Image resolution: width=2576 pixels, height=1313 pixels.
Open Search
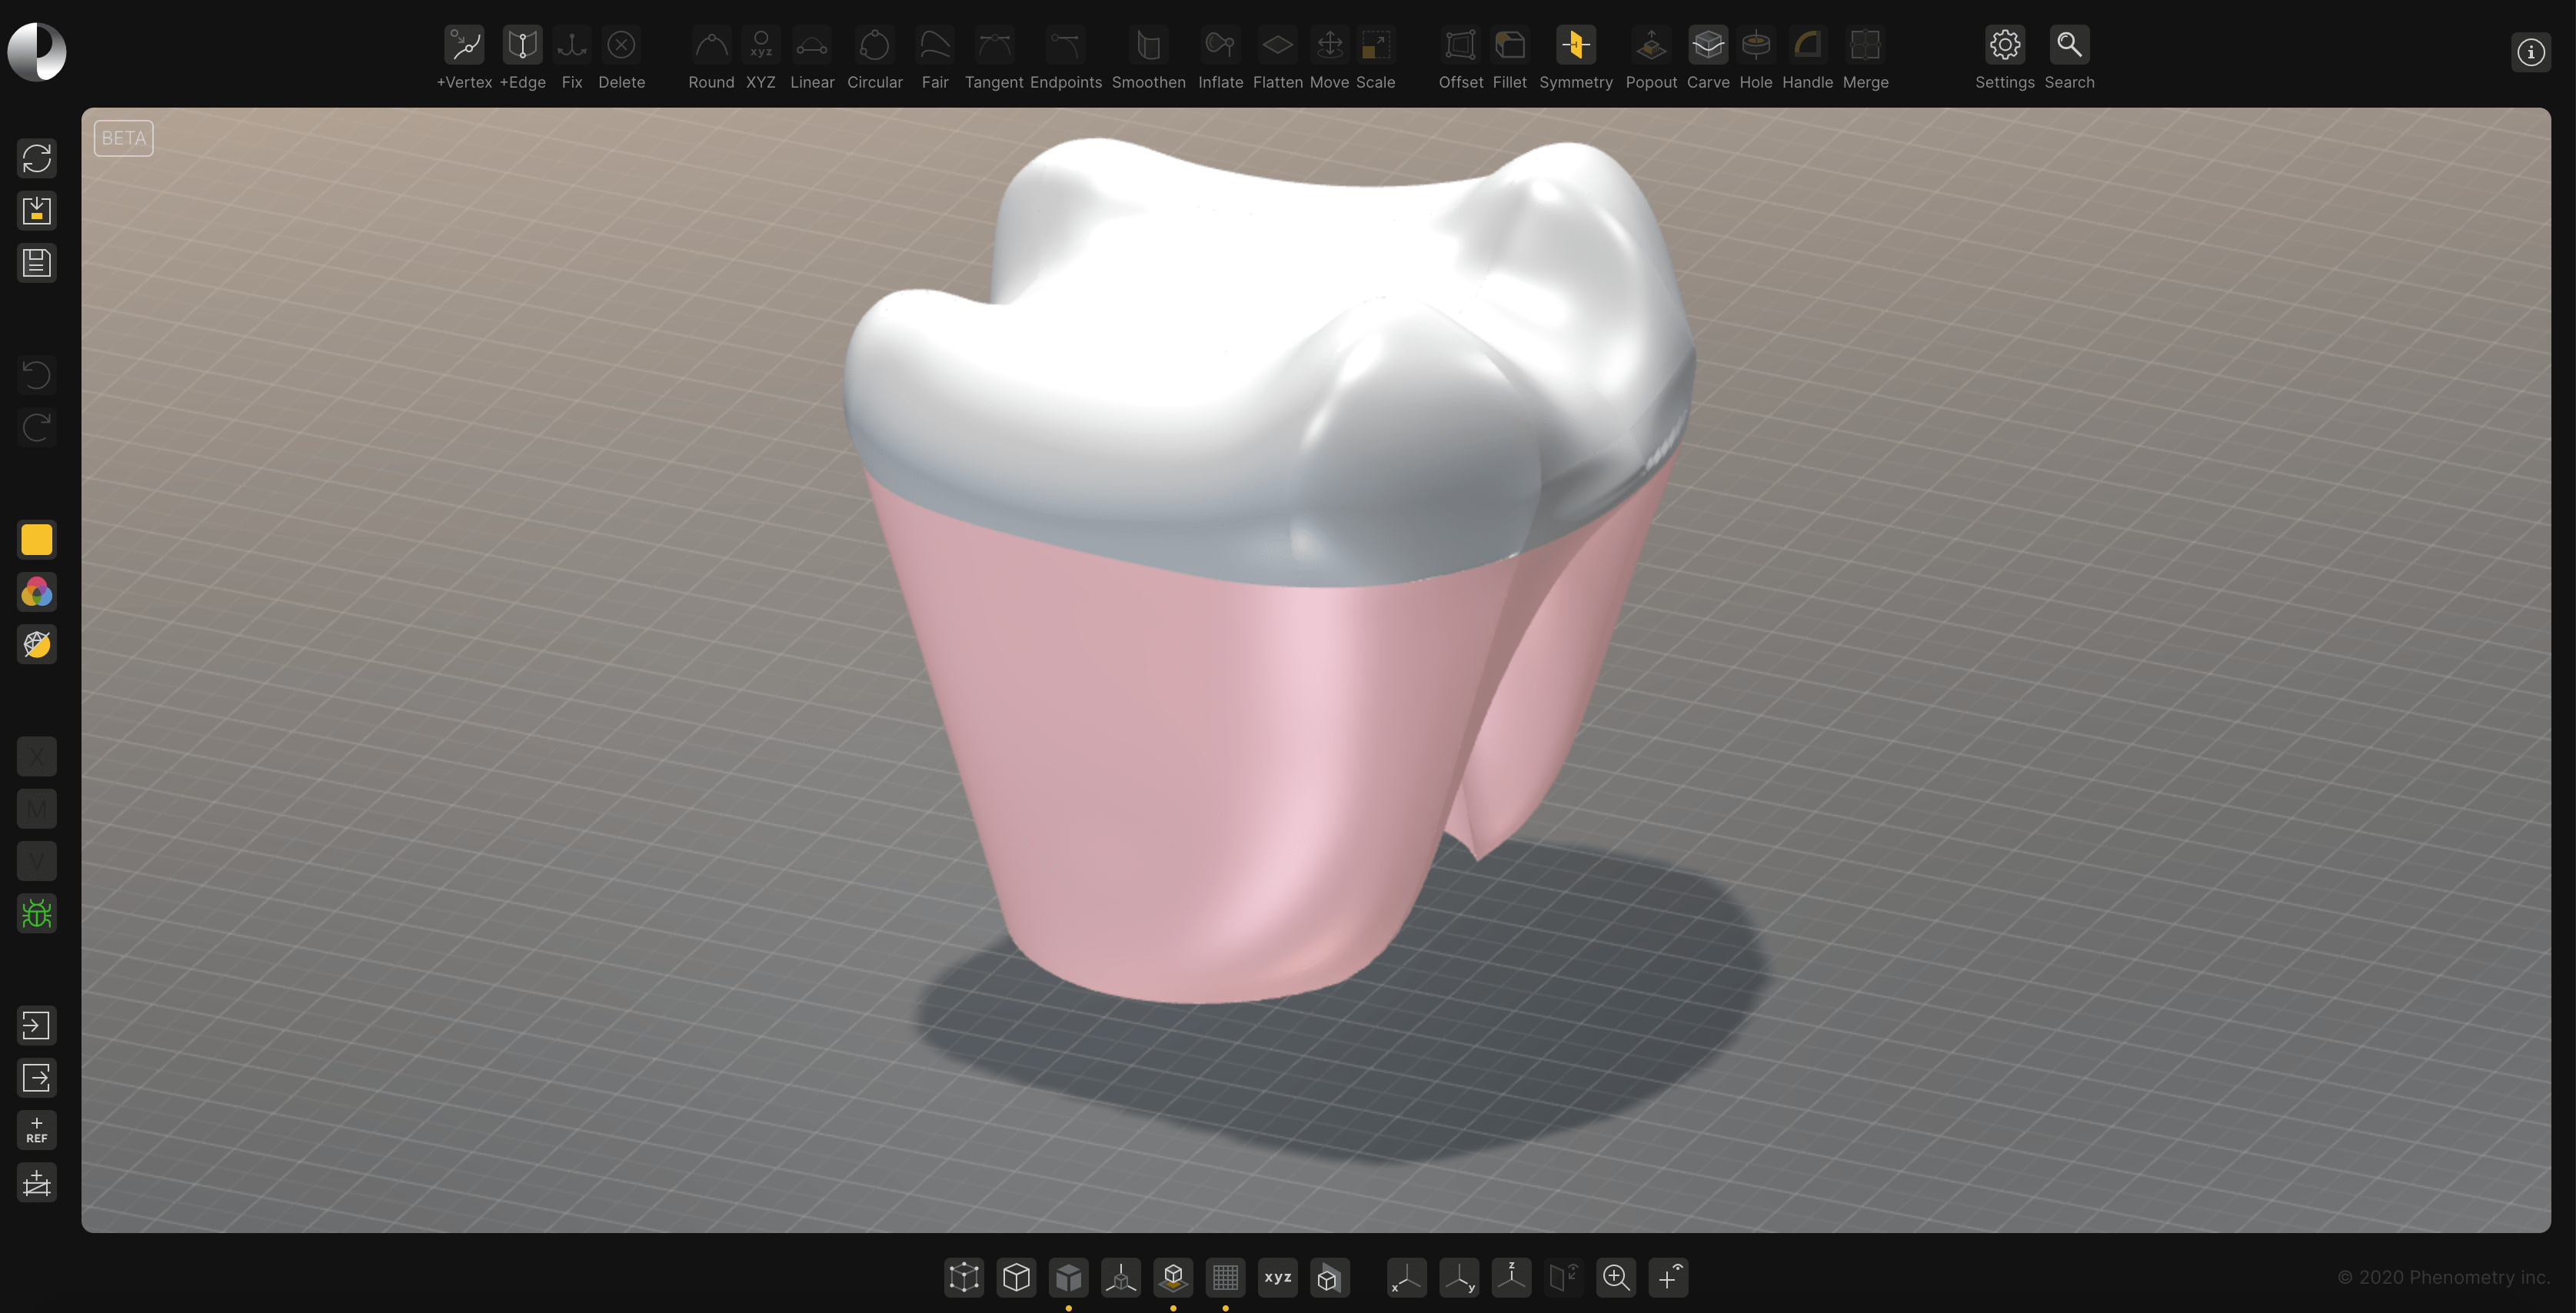2069,45
